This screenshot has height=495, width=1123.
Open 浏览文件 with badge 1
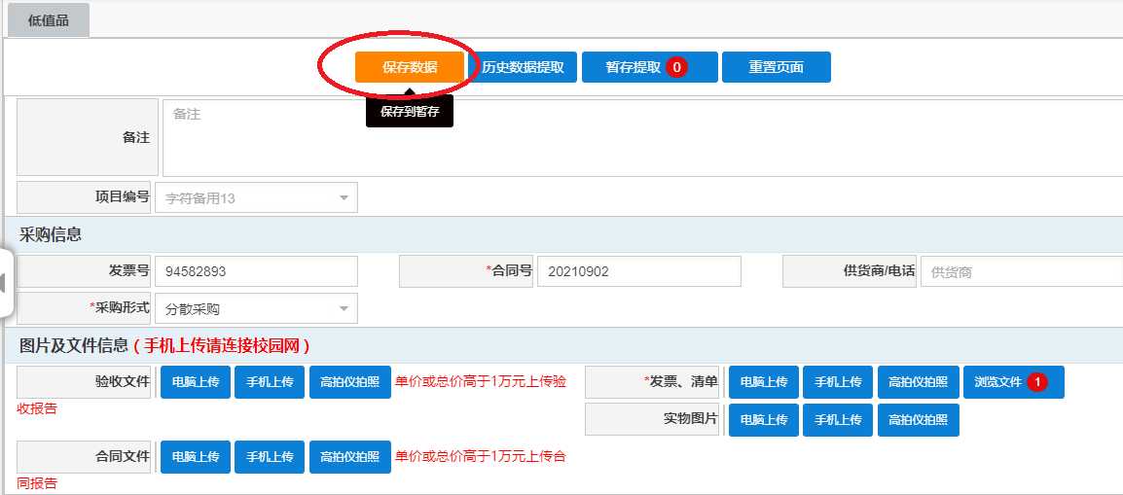tap(1014, 382)
